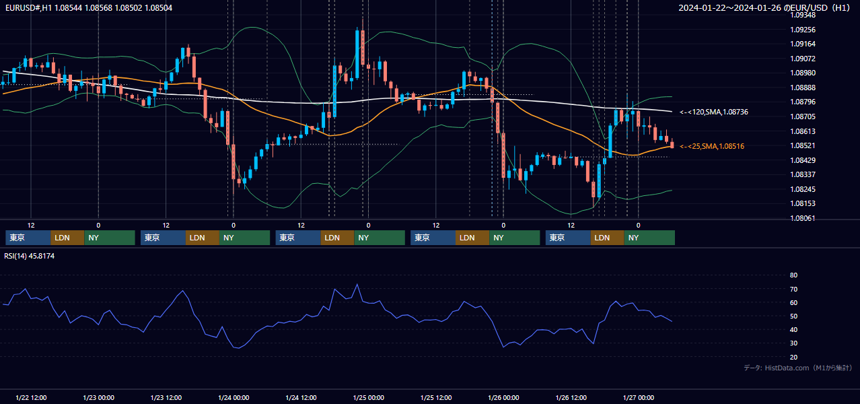This screenshot has height=404, width=860.
Task: Click the RSI scale value 70
Action: (793, 289)
